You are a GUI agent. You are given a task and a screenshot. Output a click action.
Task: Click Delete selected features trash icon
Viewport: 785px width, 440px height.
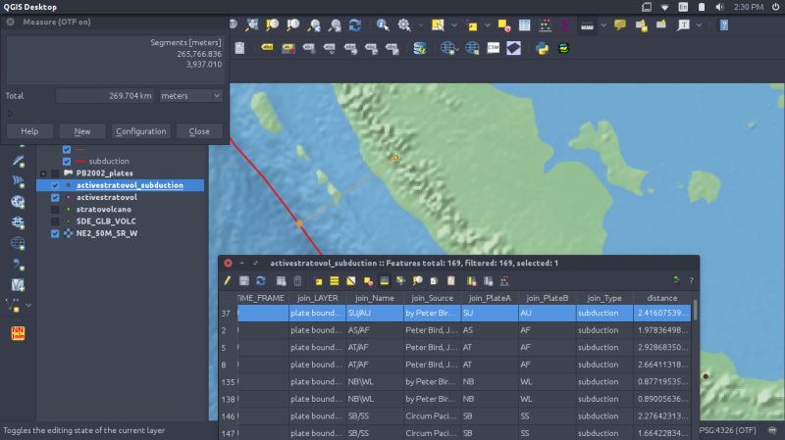pyautogui.click(x=297, y=281)
